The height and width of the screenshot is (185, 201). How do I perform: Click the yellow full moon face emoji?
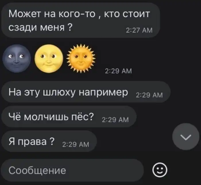tap(49, 58)
